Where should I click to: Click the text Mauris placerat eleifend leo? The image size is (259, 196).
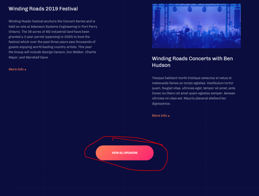204,98
